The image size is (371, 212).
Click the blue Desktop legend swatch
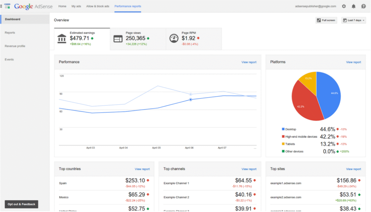click(x=283, y=129)
